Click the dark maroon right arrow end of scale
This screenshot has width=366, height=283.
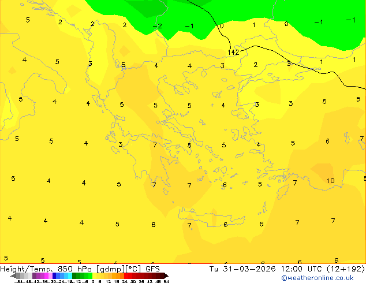[x=166, y=275]
